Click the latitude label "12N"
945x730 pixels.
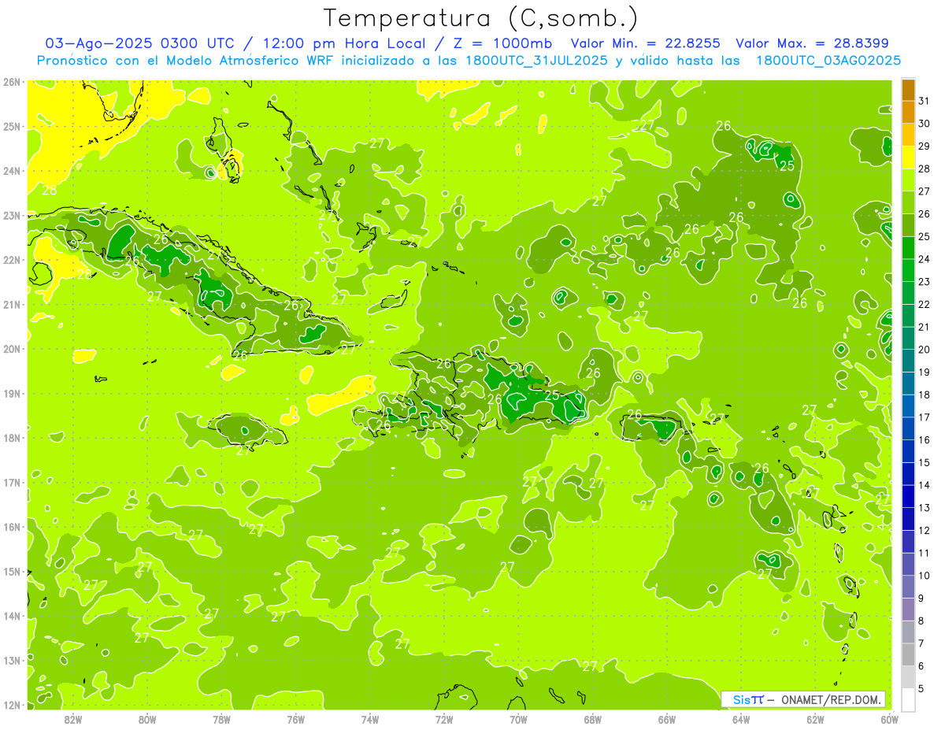[x=12, y=705]
